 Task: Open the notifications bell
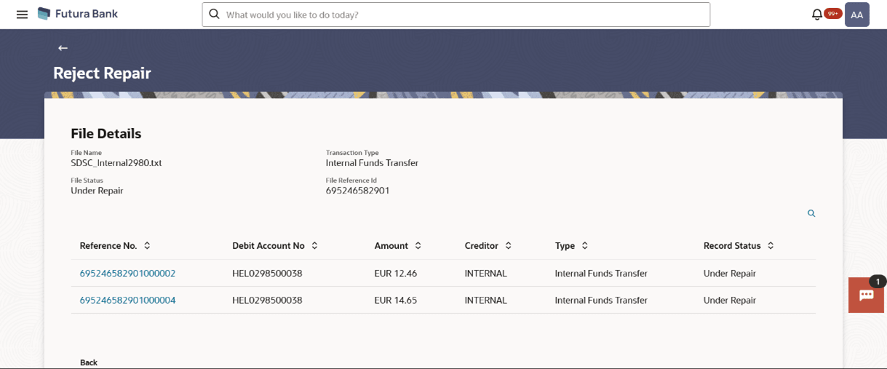coord(817,15)
